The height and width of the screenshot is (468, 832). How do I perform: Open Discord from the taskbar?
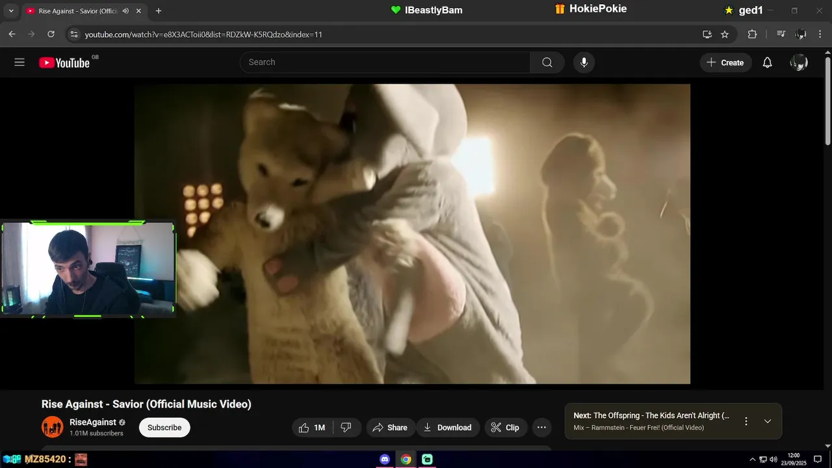[x=384, y=459]
